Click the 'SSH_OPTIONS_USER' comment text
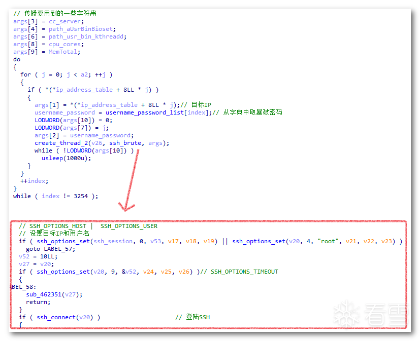Image resolution: width=420 pixels, height=341 pixels. tap(129, 226)
